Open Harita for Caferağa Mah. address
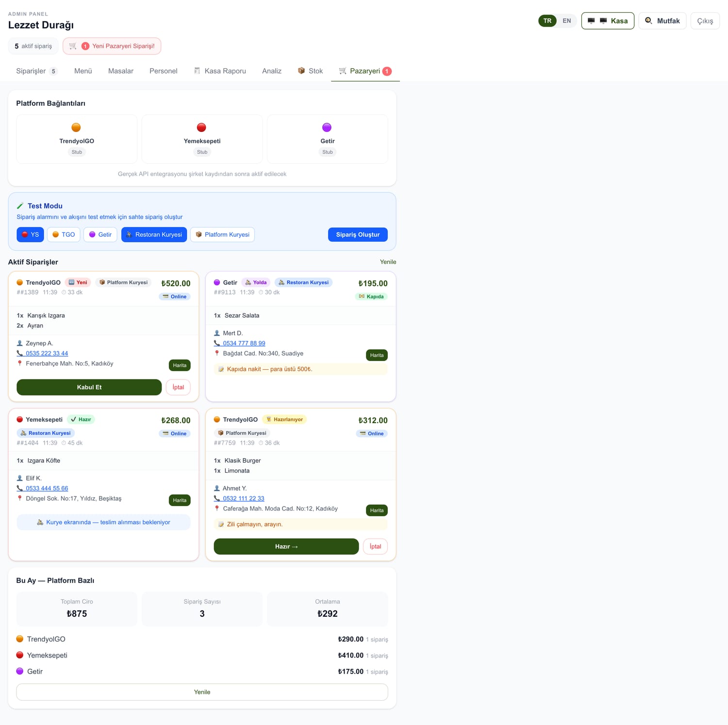 [x=377, y=511]
